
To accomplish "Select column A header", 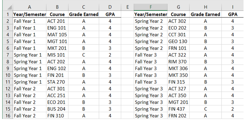I will click(30, 7).
